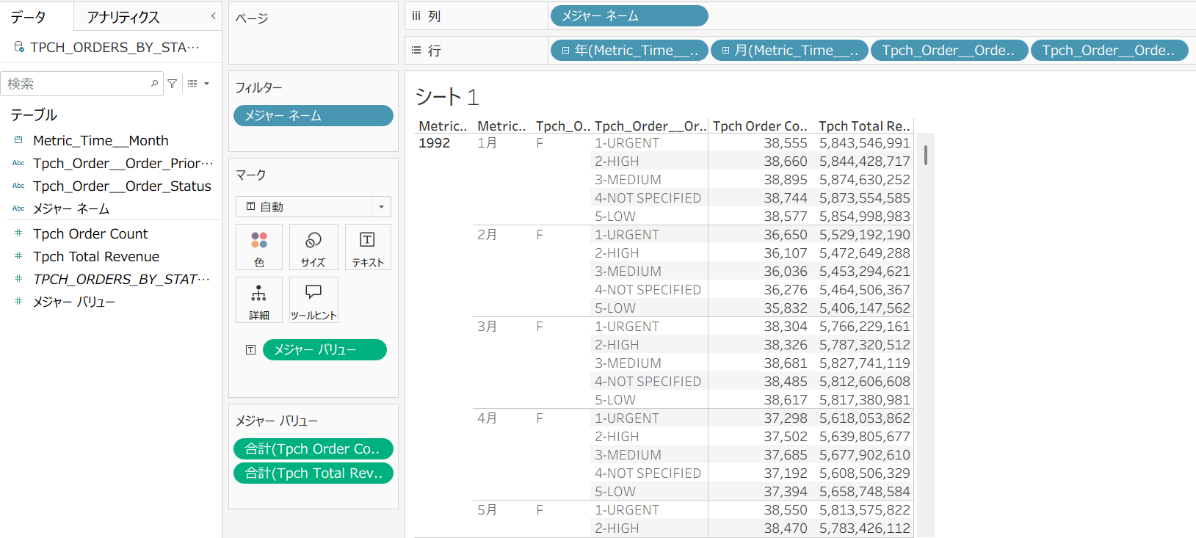
Task: Expand the 月(Metric_Time) pill in rows shelf
Action: (x=725, y=51)
